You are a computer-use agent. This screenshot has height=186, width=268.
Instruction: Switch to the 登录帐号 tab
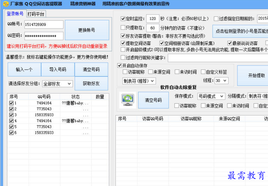pyautogui.click(x=15, y=14)
